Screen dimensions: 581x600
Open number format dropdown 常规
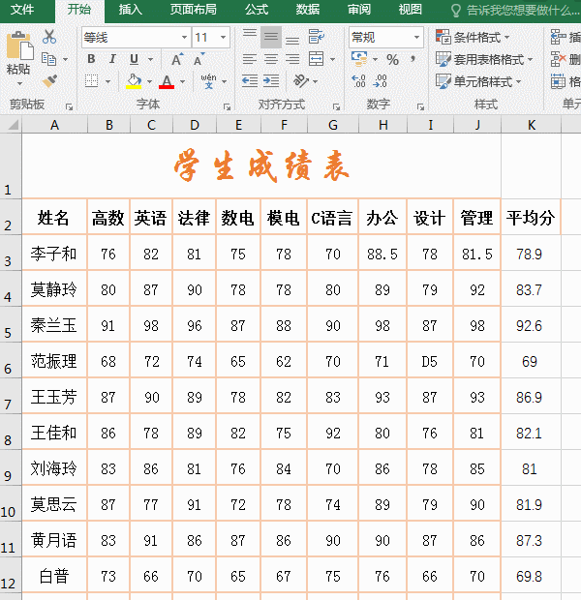(416, 37)
